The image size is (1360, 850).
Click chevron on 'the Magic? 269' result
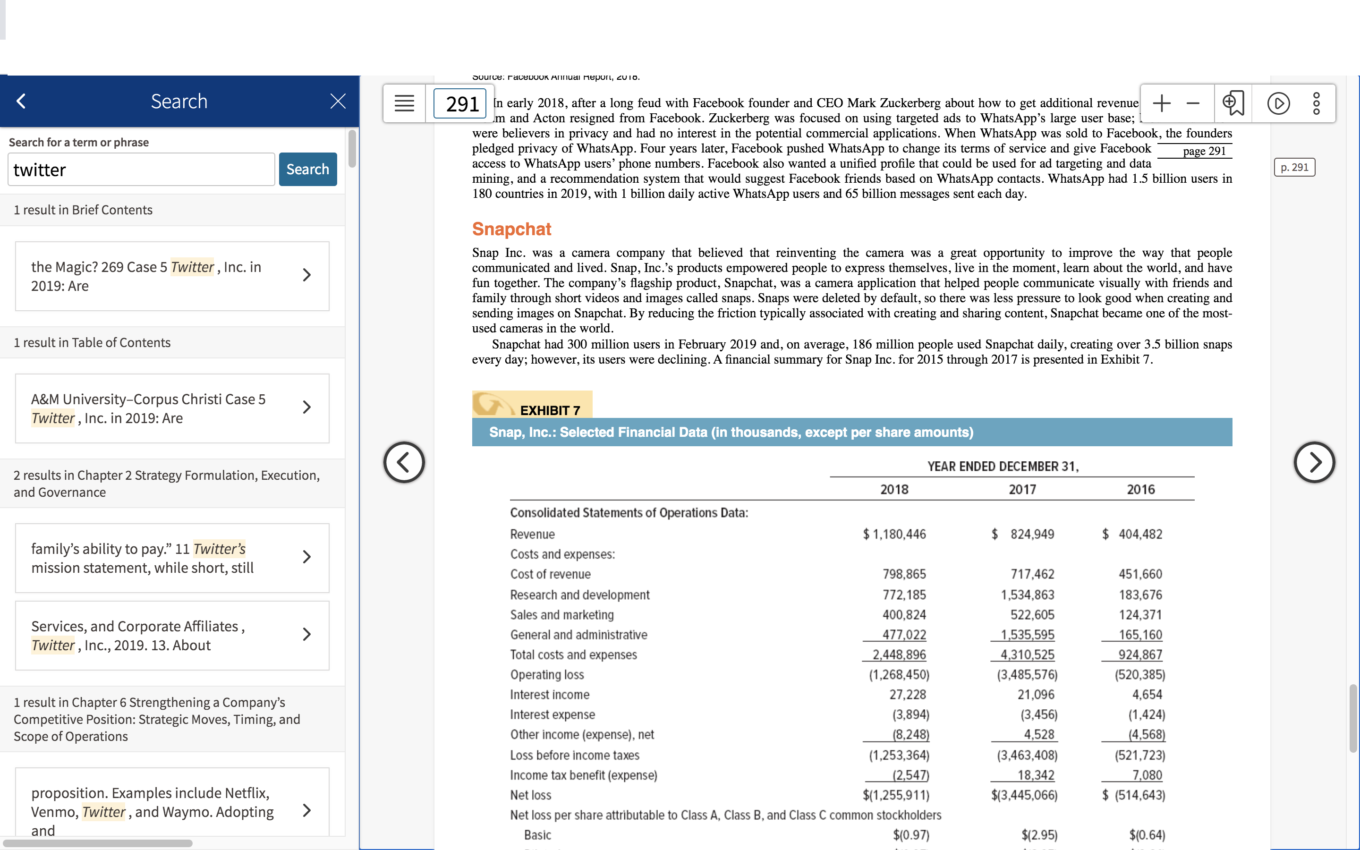point(306,275)
